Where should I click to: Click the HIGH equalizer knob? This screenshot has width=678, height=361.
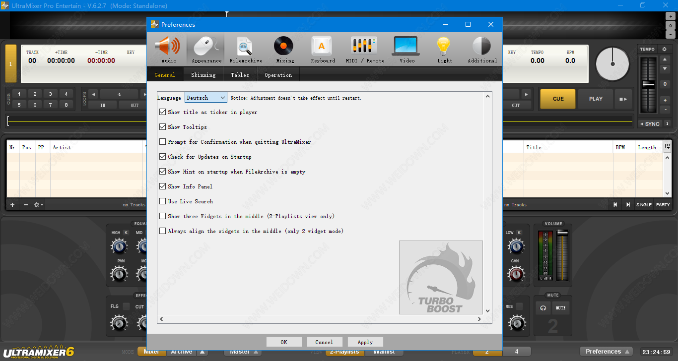pyautogui.click(x=119, y=245)
